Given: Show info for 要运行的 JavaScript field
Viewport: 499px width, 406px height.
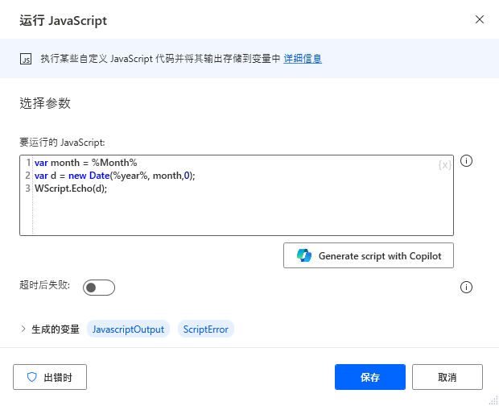Looking at the screenshot, I should 466,161.
